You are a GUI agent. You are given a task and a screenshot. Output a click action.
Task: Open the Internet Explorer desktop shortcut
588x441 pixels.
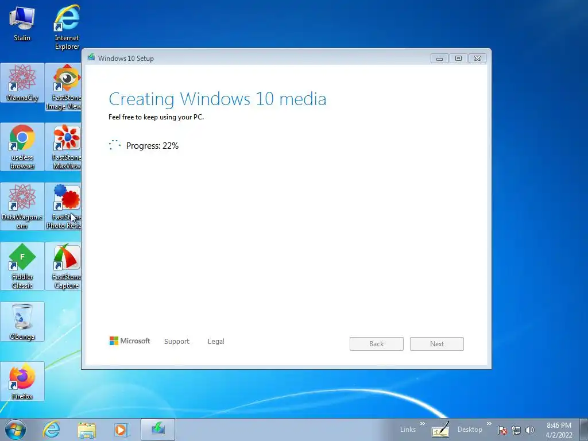point(67,27)
